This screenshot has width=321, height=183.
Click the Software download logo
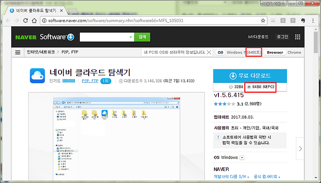pos(57,37)
